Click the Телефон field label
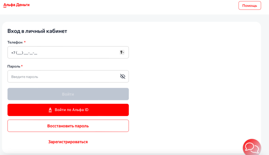269x155 pixels. click(15, 42)
